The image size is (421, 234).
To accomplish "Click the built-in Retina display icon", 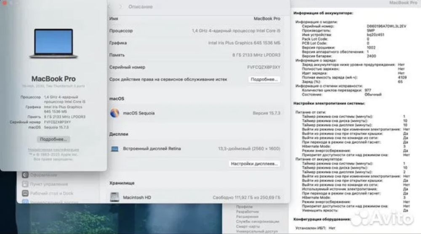I will 115,149.
